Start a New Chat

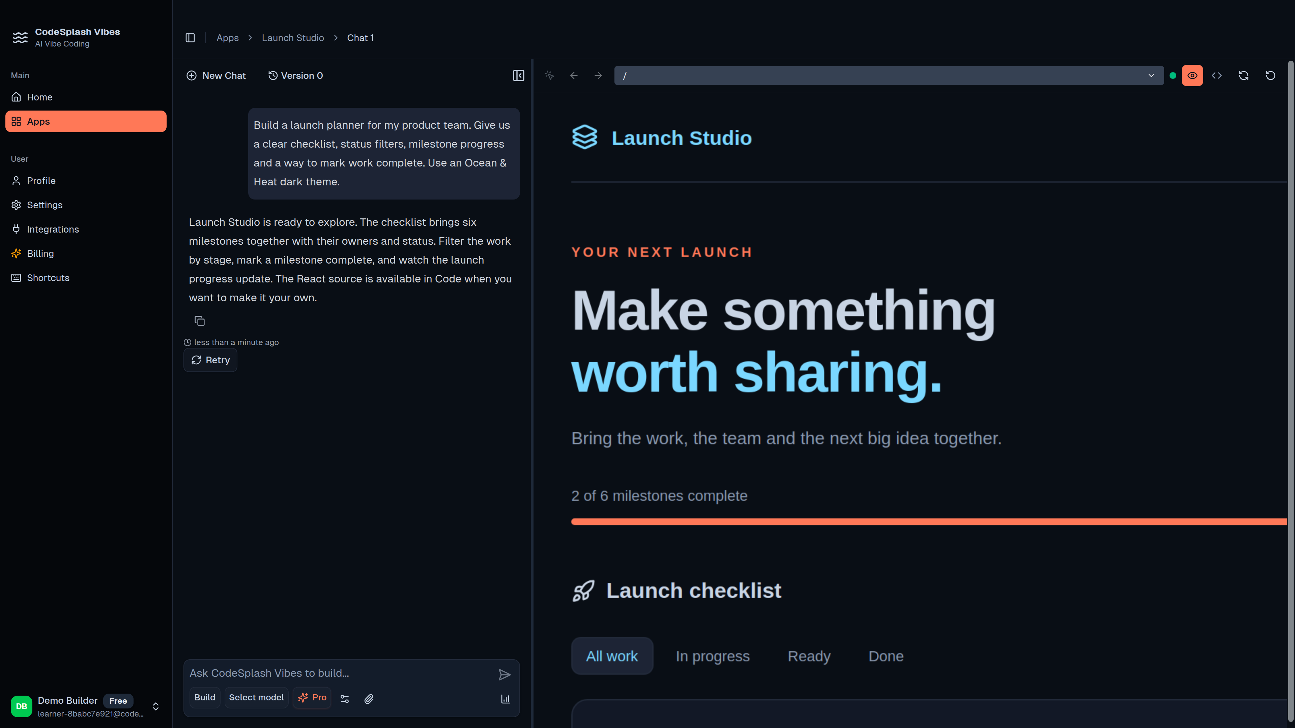(x=216, y=75)
